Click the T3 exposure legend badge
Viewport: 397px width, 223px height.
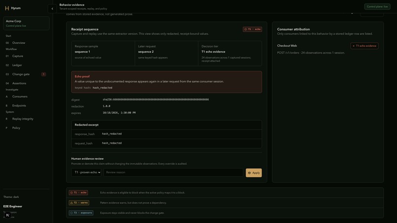(x=81, y=213)
